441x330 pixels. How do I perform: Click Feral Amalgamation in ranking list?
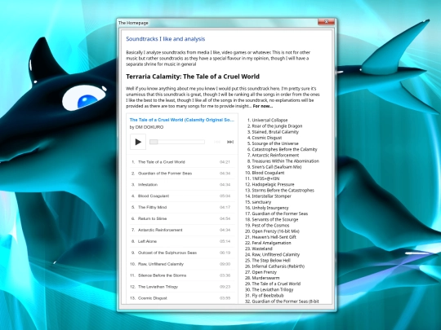pyautogui.click(x=271, y=243)
